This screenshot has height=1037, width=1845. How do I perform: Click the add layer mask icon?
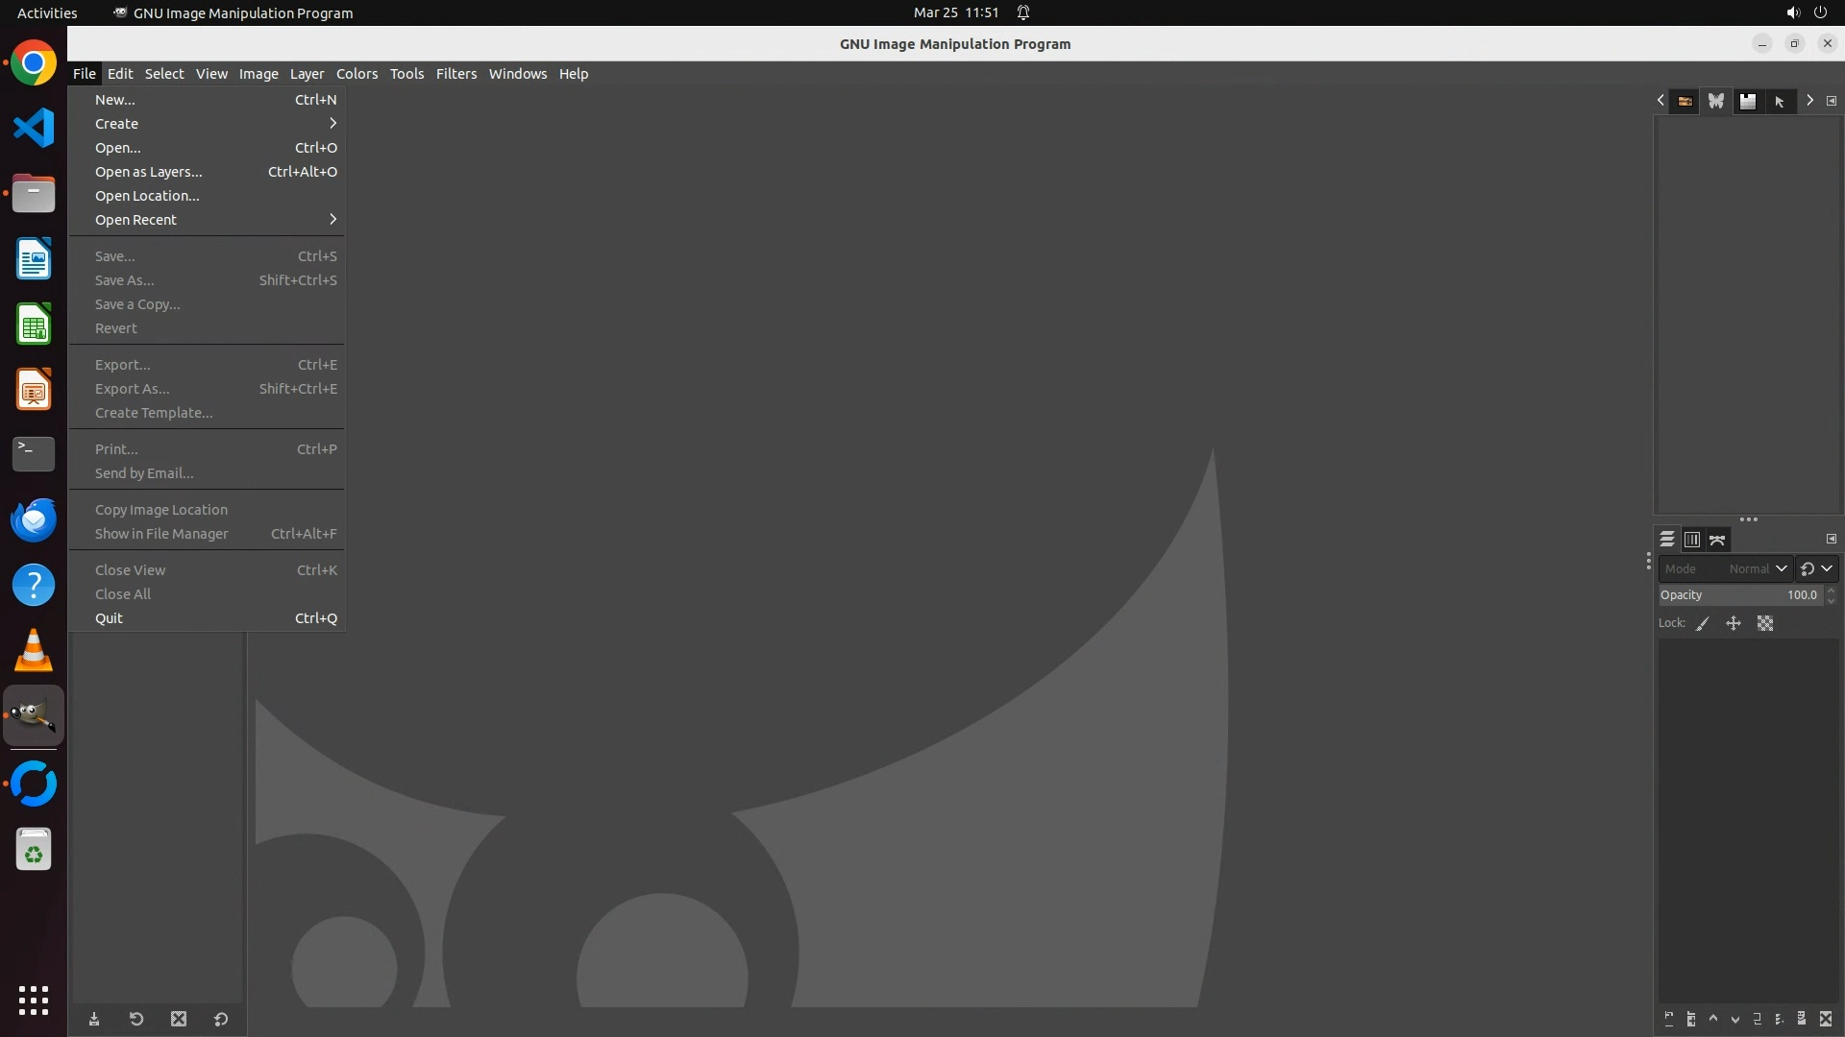click(x=1802, y=1019)
